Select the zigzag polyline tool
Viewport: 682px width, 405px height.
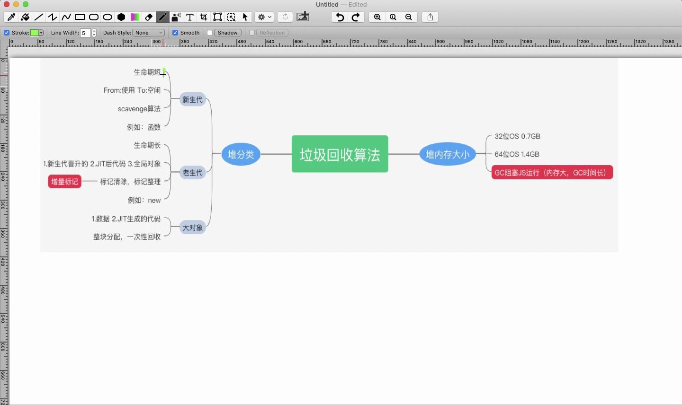click(53, 17)
